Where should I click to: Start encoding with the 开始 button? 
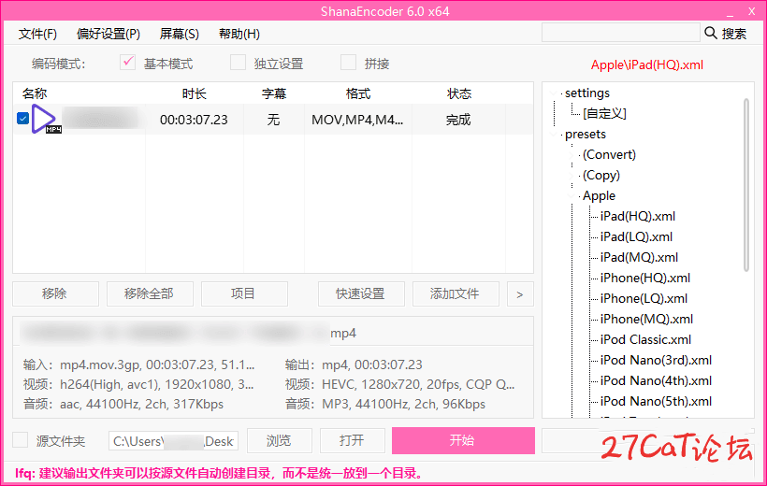[463, 440]
